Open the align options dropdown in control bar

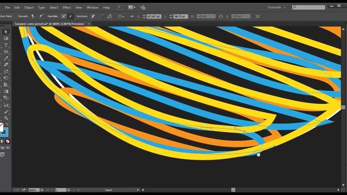[x=121, y=16]
